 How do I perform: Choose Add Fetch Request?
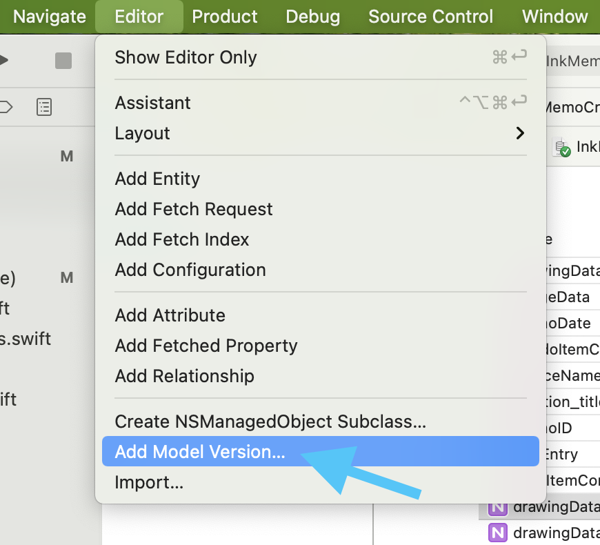click(321, 209)
